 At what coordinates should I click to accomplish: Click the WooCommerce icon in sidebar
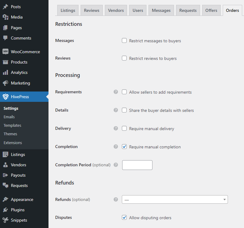point(5,52)
